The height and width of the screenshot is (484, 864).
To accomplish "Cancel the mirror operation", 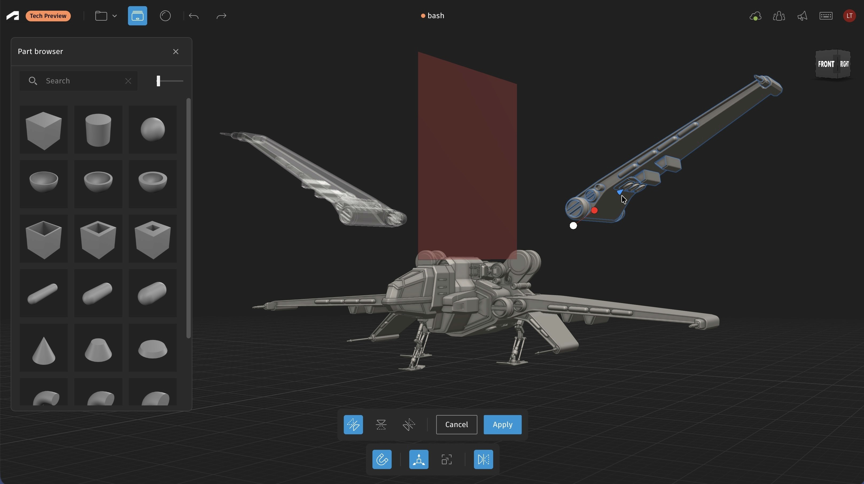I will [457, 425].
